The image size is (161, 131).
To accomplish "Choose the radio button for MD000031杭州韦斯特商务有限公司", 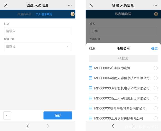I will 156,108.
